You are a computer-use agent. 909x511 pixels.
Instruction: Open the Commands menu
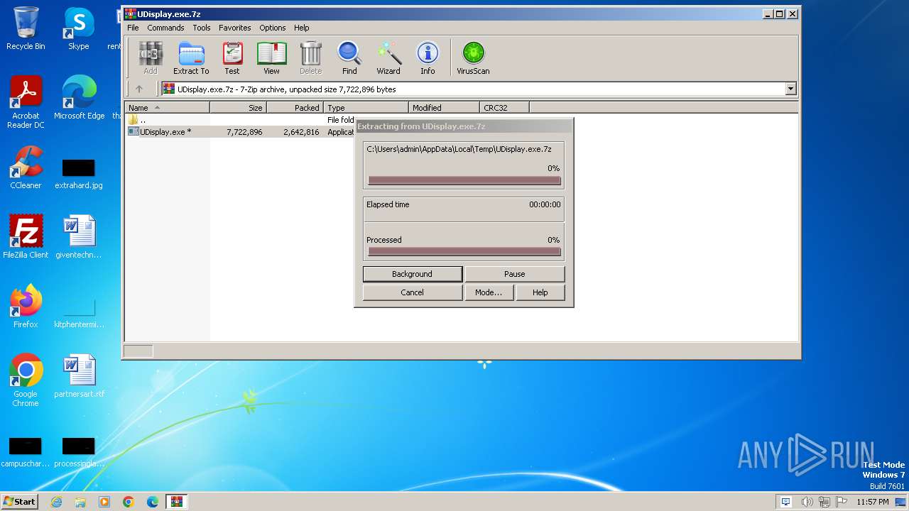(x=165, y=28)
